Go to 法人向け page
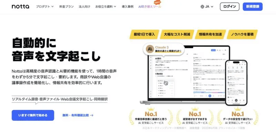 [x=84, y=7]
